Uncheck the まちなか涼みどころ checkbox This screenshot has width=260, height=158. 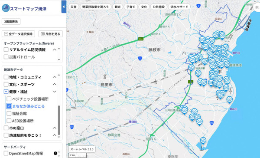pos(9,106)
